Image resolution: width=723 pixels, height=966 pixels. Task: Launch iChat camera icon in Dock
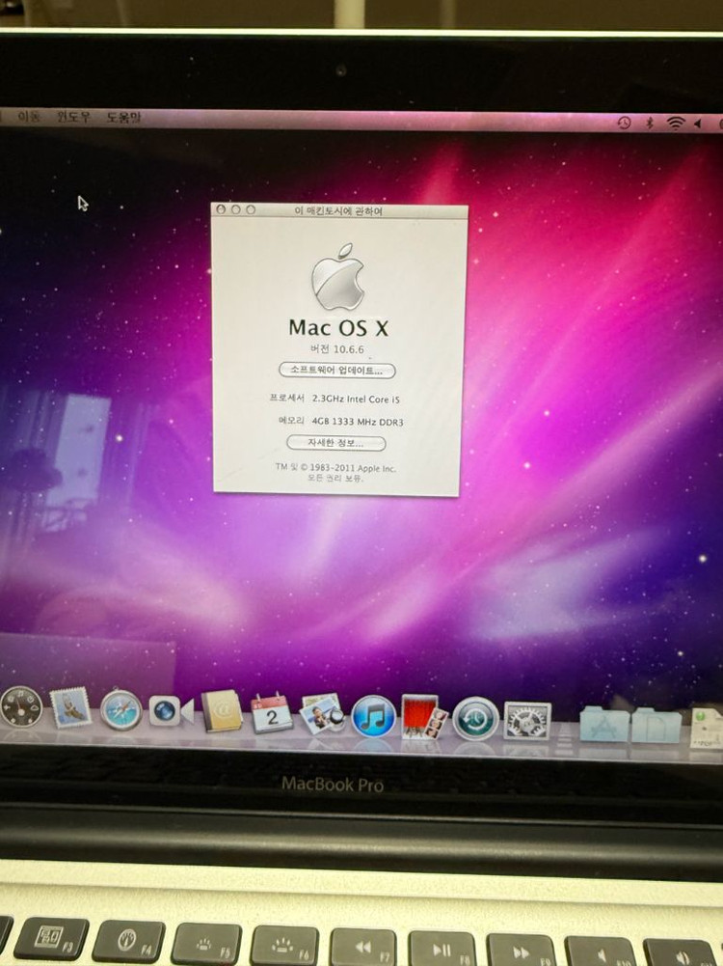171,711
